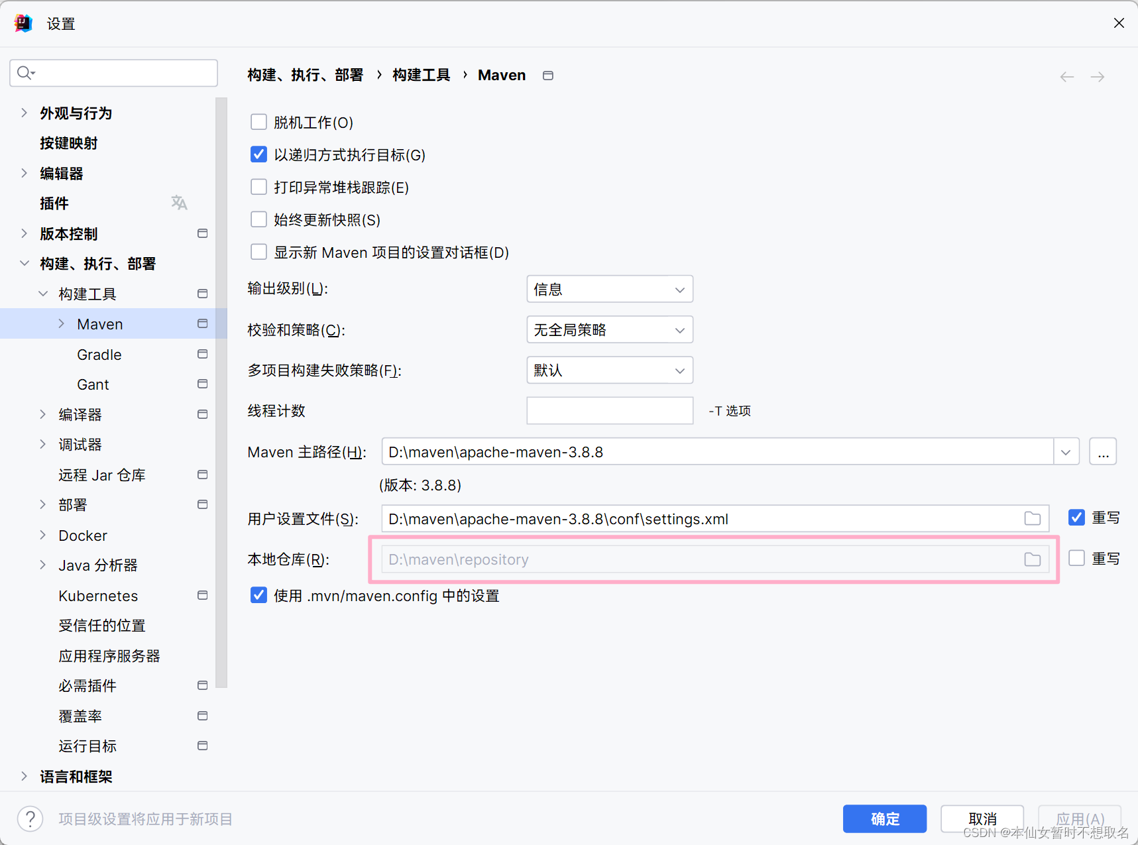Browse folder for 用户设置文件 path
The image size is (1138, 845).
click(x=1033, y=518)
